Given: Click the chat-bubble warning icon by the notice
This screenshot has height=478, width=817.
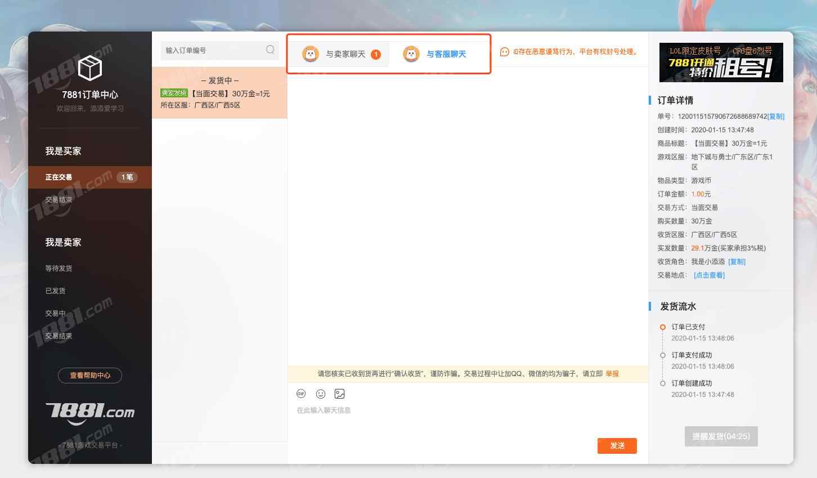Looking at the screenshot, I should point(505,52).
